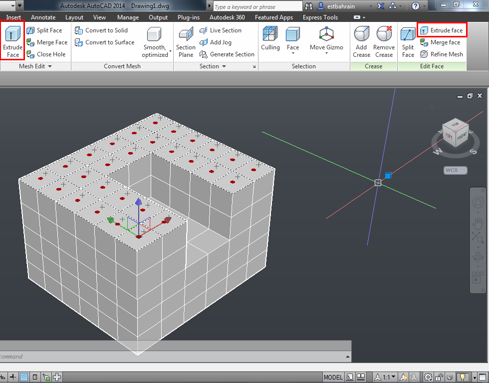Toggle the MODEL space button

tap(333, 377)
